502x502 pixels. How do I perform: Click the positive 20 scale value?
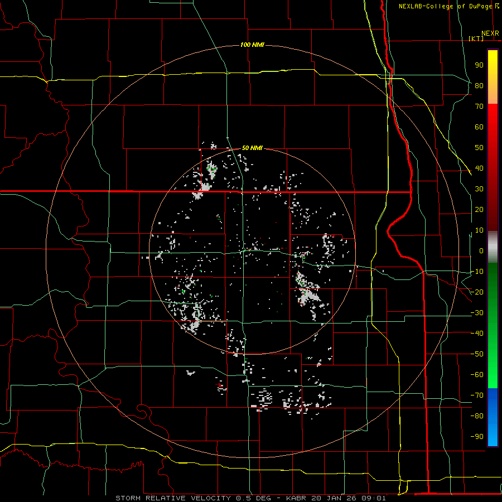479,209
